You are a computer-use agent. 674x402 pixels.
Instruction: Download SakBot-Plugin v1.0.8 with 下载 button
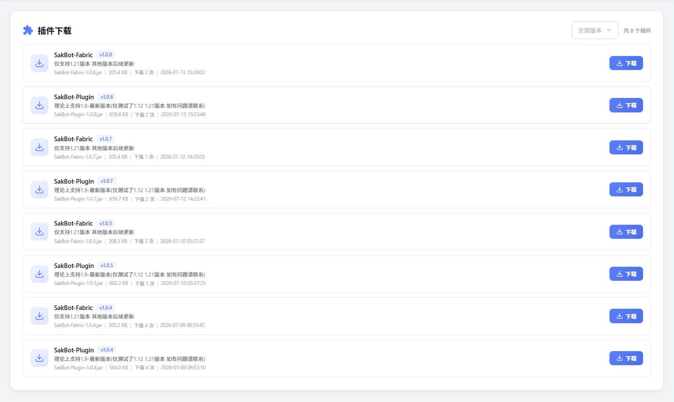(626, 105)
